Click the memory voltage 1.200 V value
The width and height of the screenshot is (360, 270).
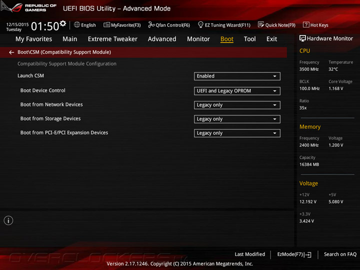pos(335,145)
